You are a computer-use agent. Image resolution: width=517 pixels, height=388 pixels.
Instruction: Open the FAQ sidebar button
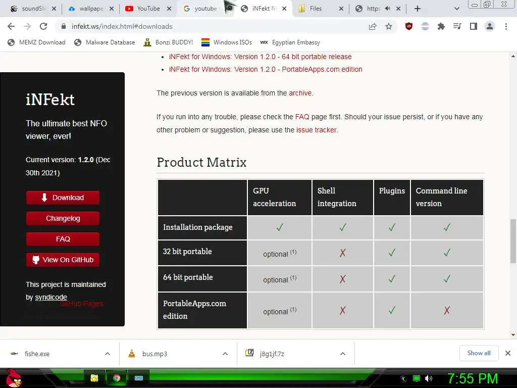tap(63, 239)
